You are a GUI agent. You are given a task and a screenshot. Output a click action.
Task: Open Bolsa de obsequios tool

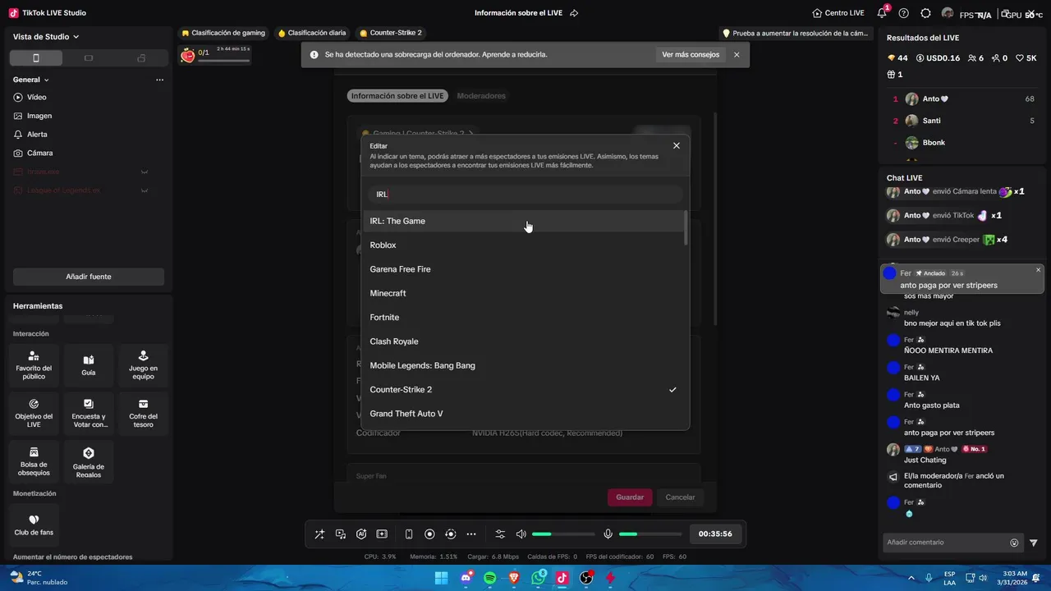[34, 462]
